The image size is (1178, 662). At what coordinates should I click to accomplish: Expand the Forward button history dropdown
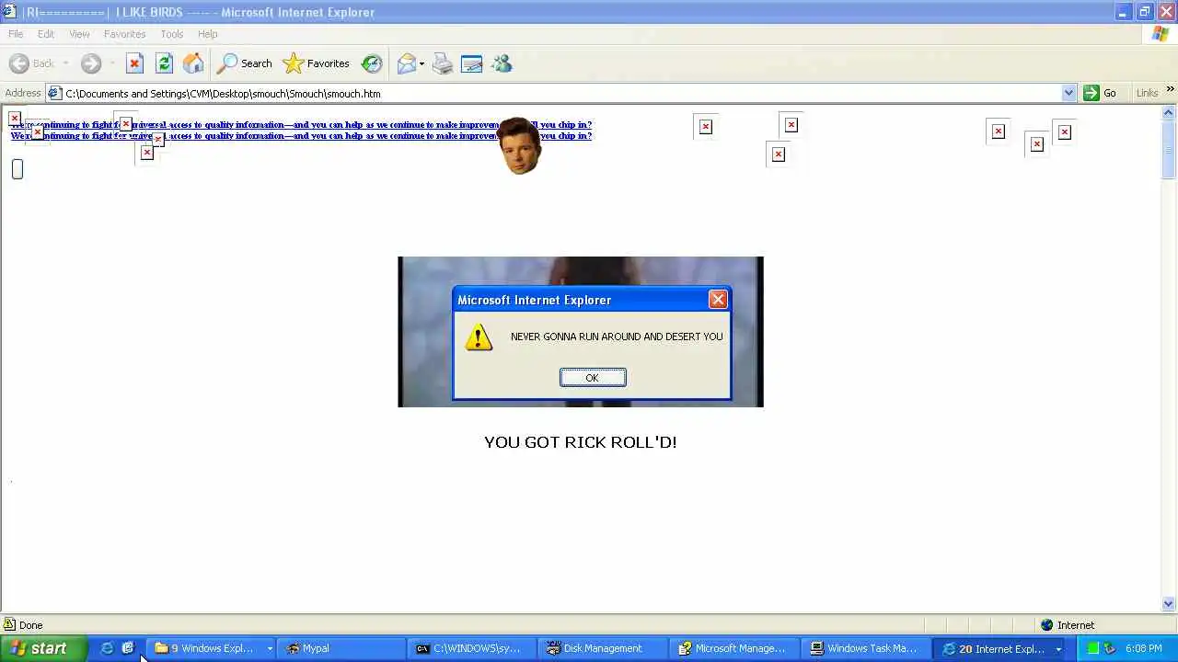pyautogui.click(x=111, y=63)
